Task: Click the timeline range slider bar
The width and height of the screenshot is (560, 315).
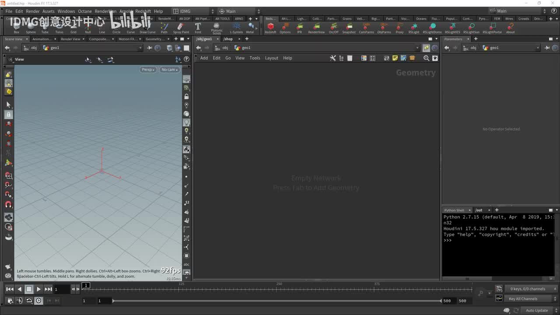Action: coord(276,301)
